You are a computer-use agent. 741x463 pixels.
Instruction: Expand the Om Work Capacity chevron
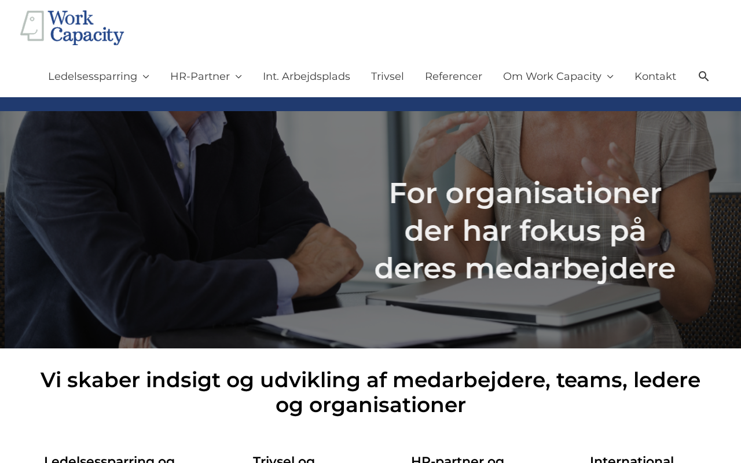tap(610, 76)
